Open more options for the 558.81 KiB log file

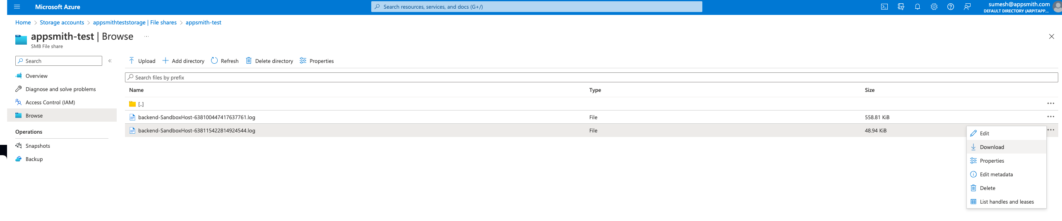pyautogui.click(x=1050, y=117)
